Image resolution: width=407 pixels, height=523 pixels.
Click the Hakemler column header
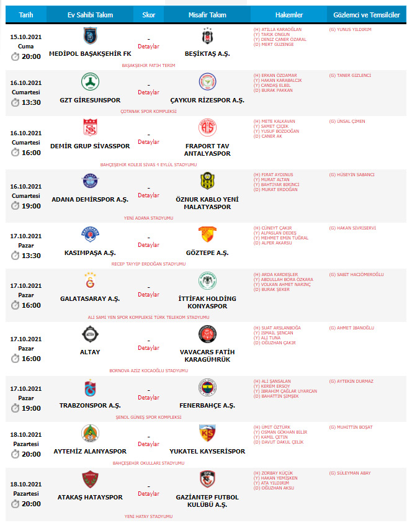coord(289,14)
